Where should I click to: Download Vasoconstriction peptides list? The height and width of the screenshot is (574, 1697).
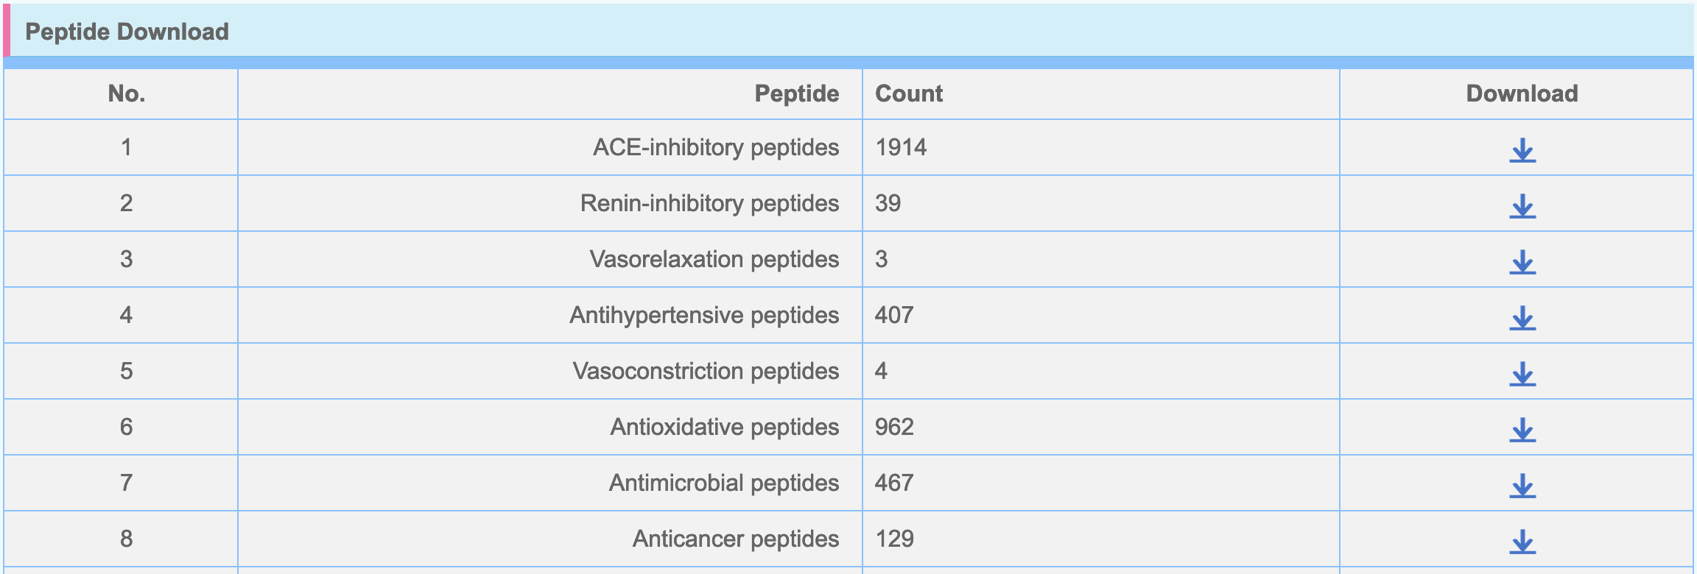[x=1522, y=374]
